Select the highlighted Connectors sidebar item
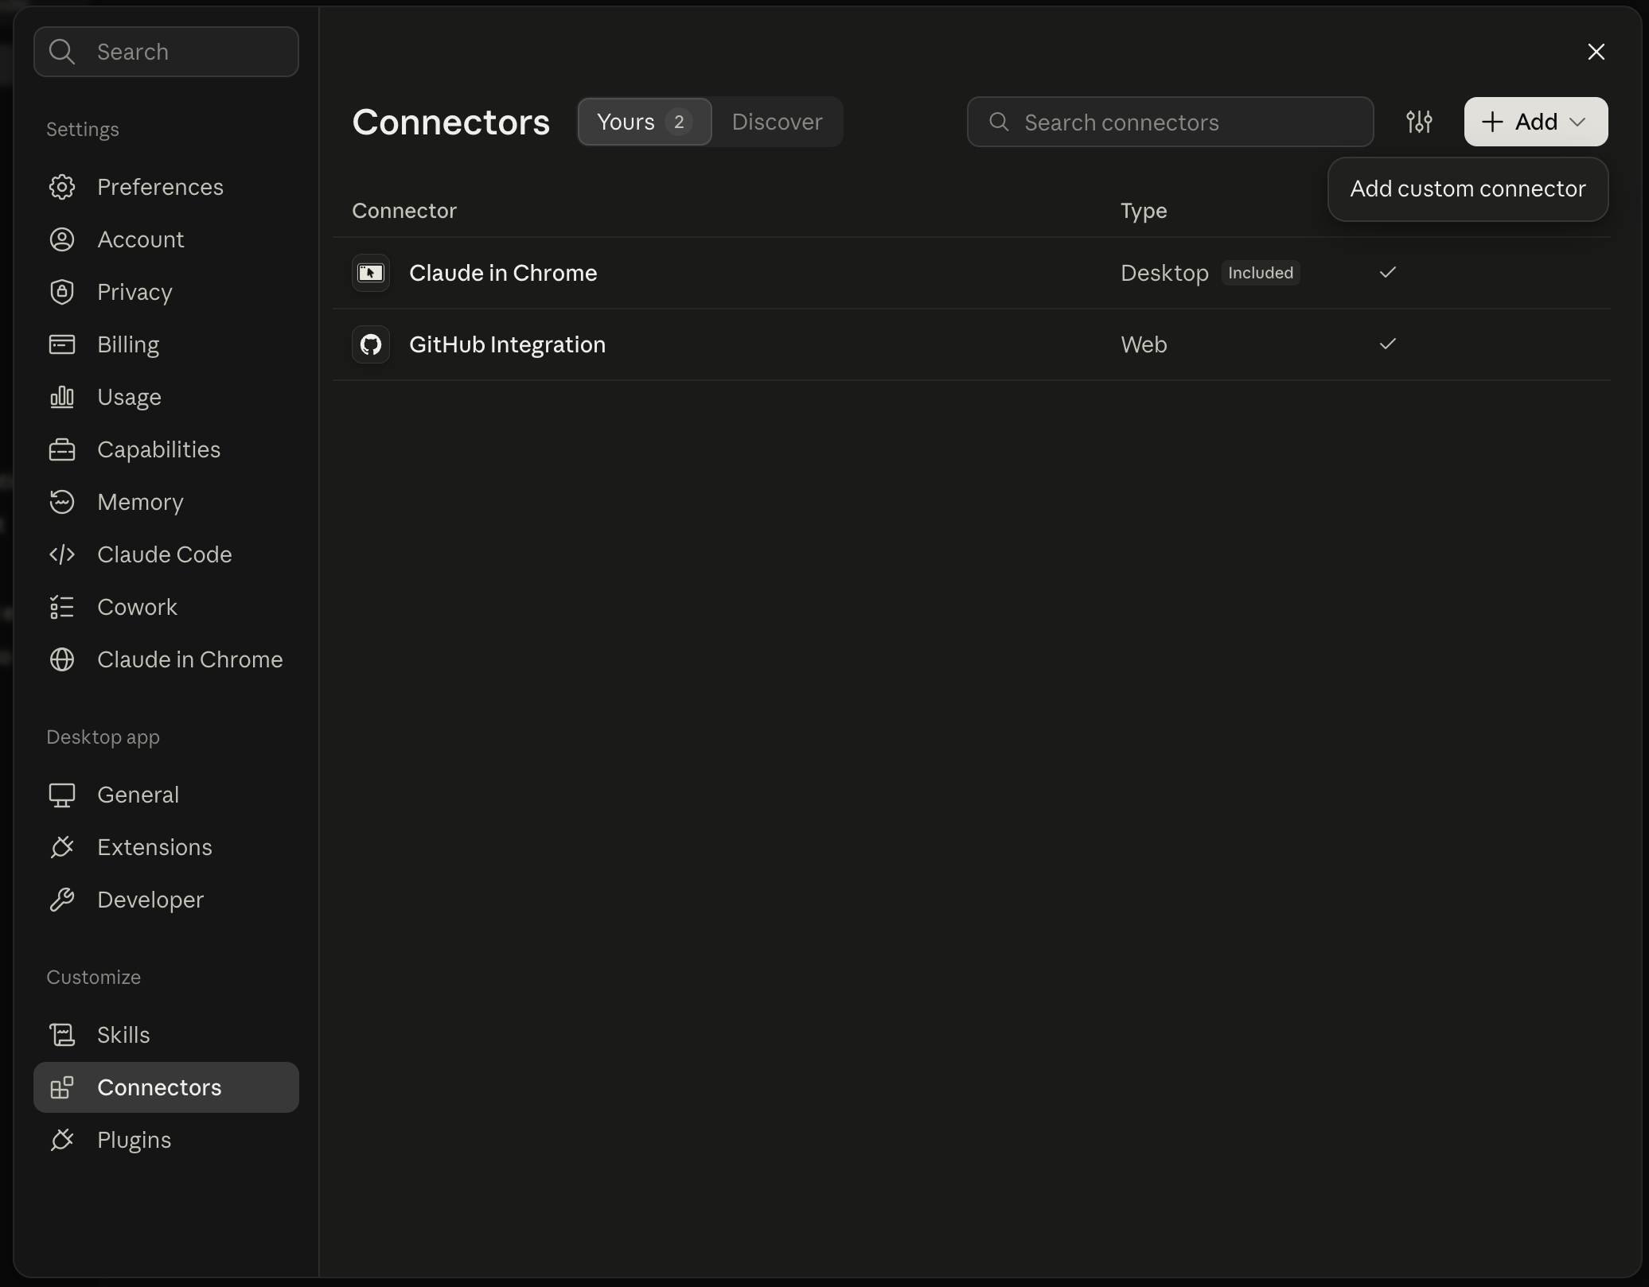Viewport: 1649px width, 1287px height. click(166, 1087)
